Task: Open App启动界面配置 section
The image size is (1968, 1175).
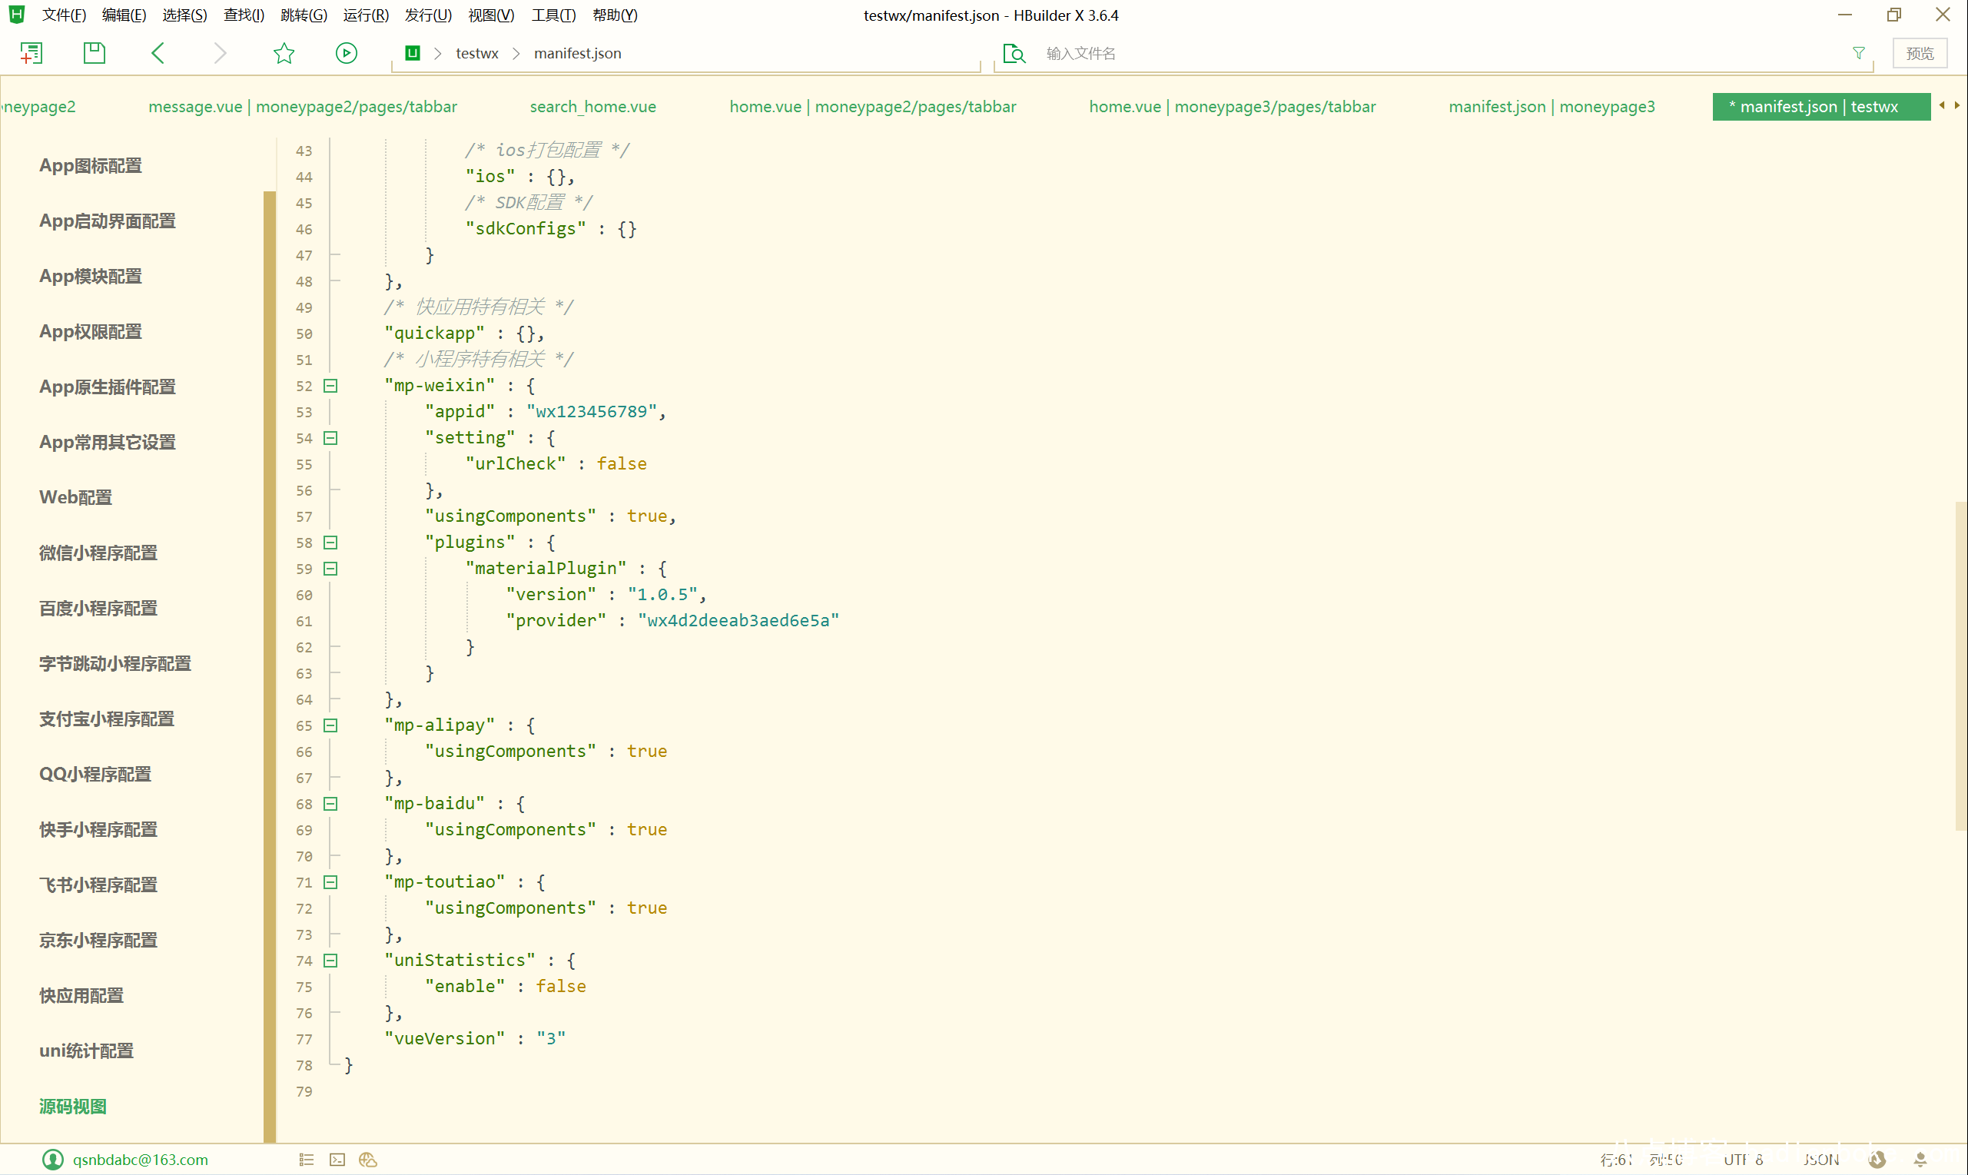Action: (x=108, y=221)
